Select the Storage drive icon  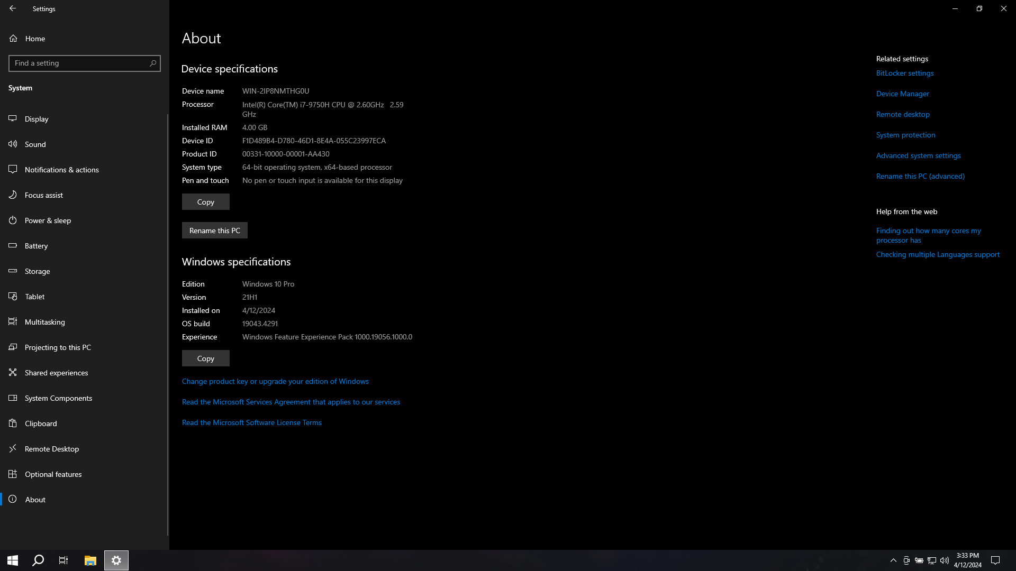pyautogui.click(x=13, y=271)
